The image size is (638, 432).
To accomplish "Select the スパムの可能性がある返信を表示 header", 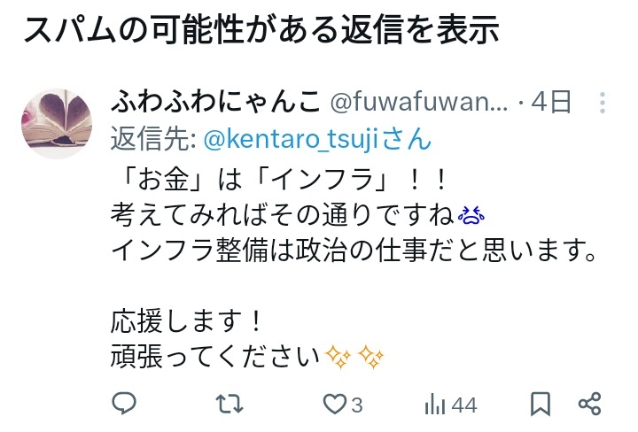I will 261,29.
